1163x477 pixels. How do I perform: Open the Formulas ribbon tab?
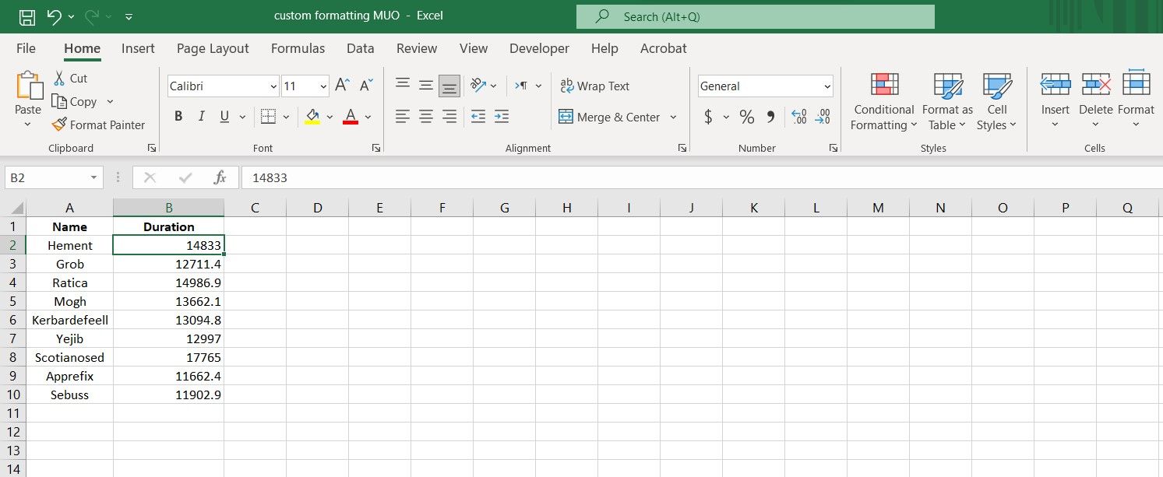(298, 48)
